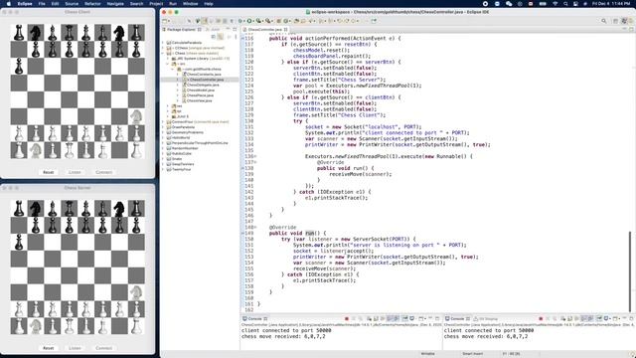The height and width of the screenshot is (358, 636).
Task: Open the Refactor menu
Action: 92,4
